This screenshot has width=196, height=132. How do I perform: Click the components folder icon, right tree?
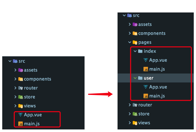click(x=135, y=34)
